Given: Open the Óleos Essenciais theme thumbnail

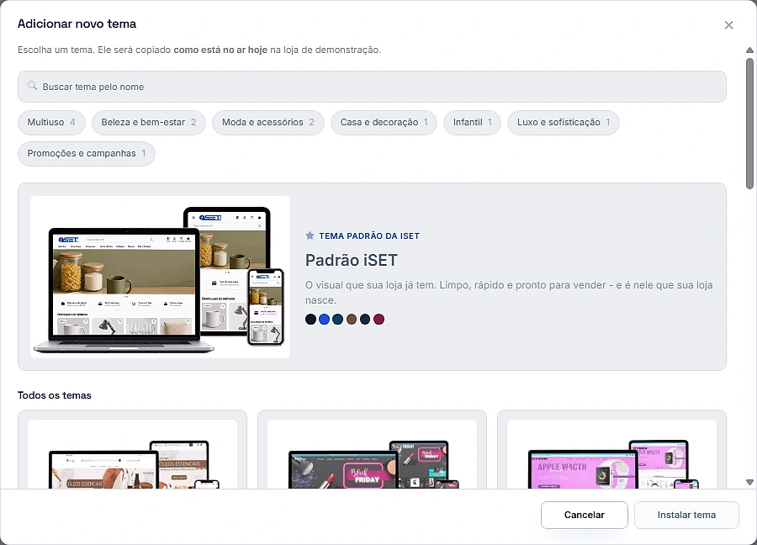Looking at the screenshot, I should (132, 454).
